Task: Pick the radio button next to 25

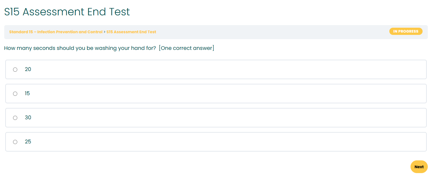Action: point(15,142)
